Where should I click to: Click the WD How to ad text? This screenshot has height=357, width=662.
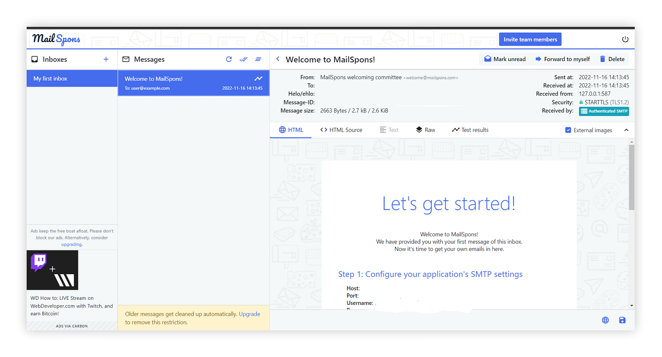tap(71, 306)
